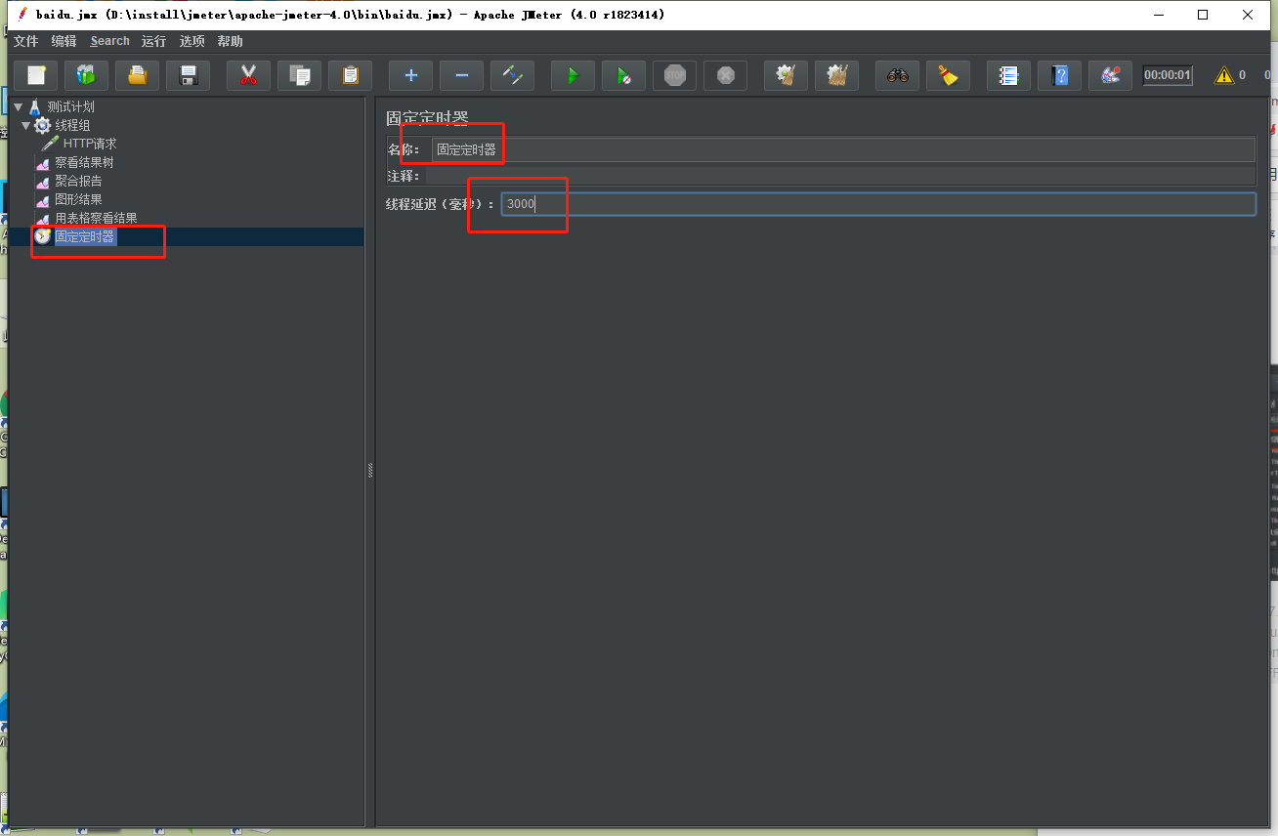Open the 选项 menu

tap(192, 41)
